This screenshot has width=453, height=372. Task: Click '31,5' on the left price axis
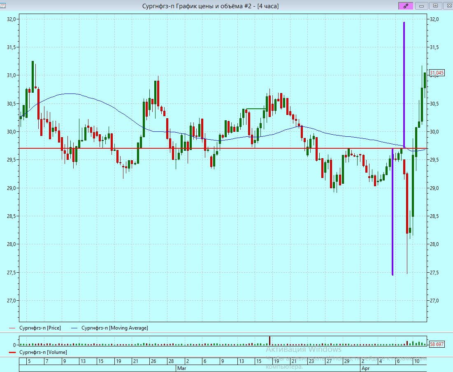[11, 47]
